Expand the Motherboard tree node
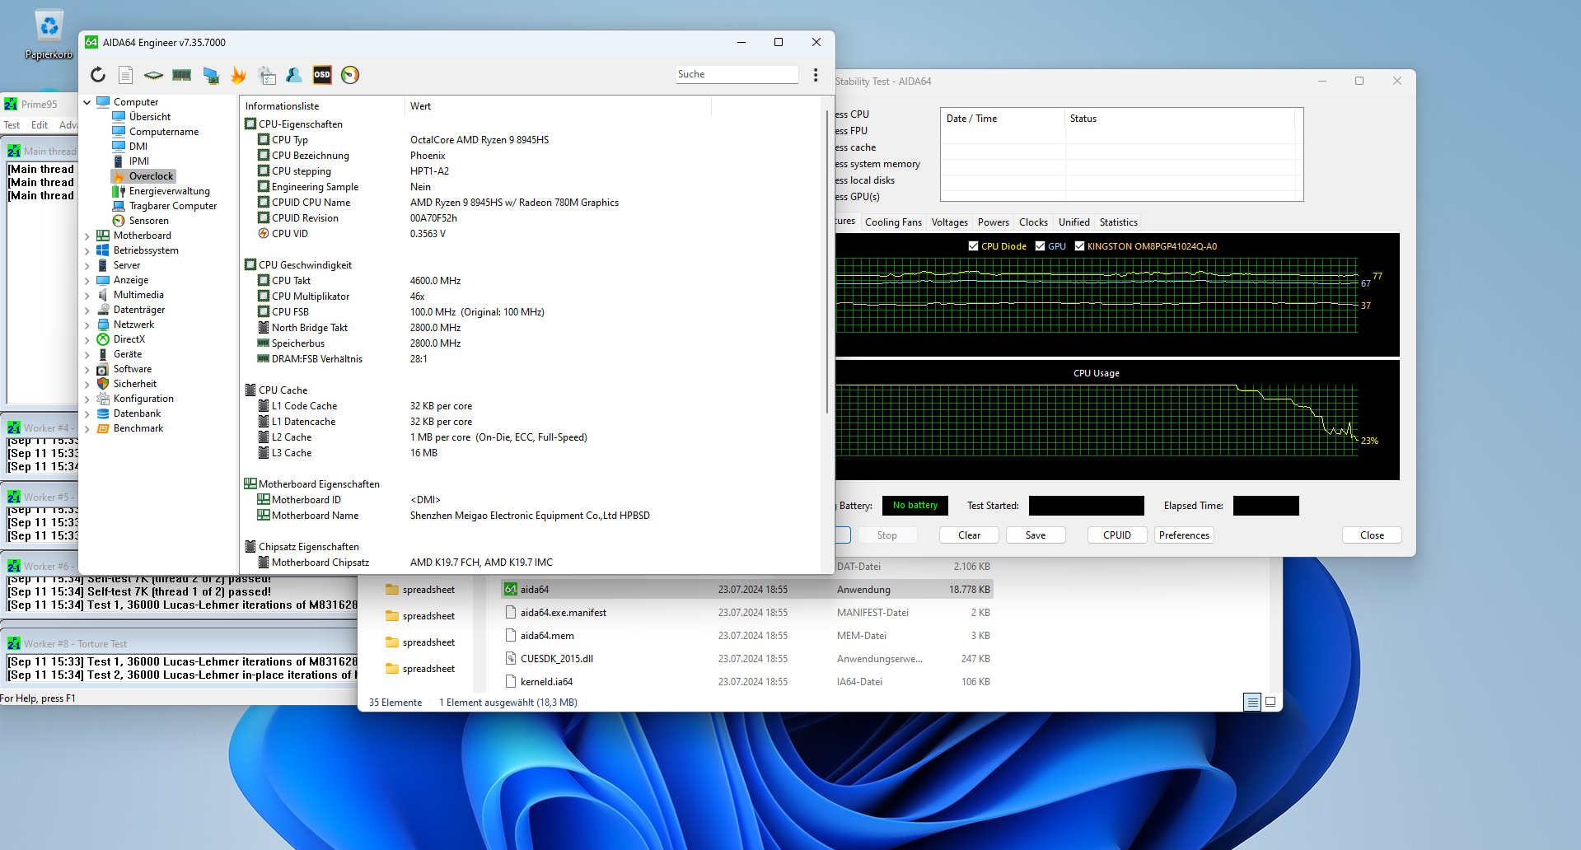The image size is (1581, 850). coord(87,236)
